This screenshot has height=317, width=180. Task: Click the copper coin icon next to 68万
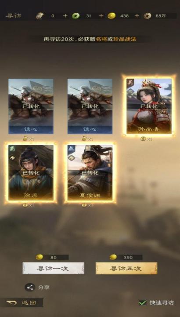pyautogui.click(x=148, y=16)
